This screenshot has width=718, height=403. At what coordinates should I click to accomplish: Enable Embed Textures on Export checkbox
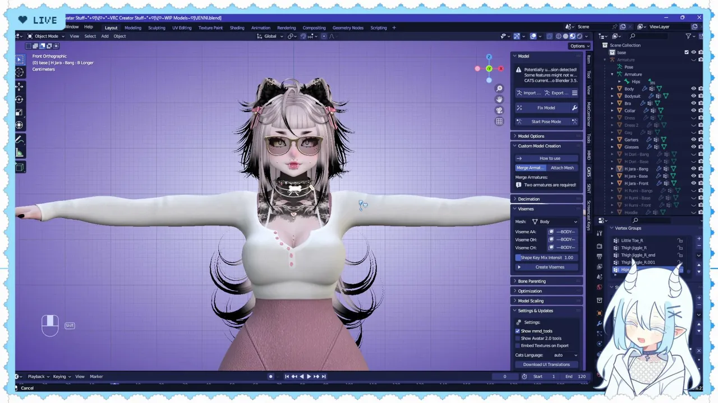tap(518, 345)
